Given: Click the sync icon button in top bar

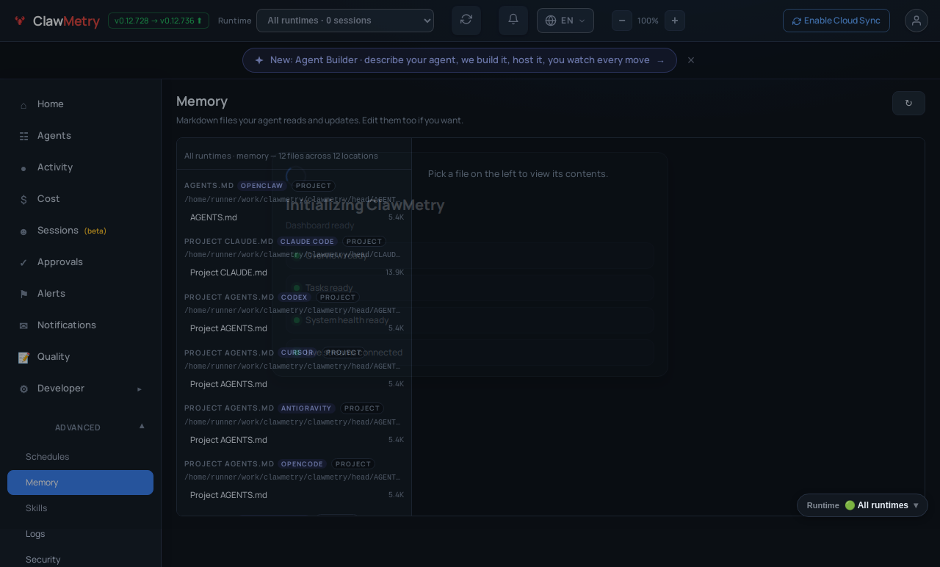Looking at the screenshot, I should coord(466,20).
